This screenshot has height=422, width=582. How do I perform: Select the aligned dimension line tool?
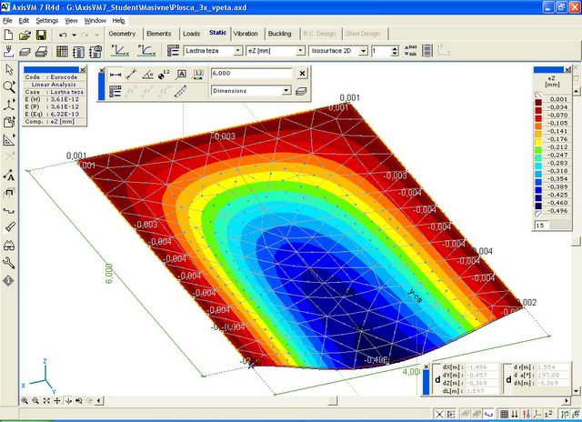(131, 75)
